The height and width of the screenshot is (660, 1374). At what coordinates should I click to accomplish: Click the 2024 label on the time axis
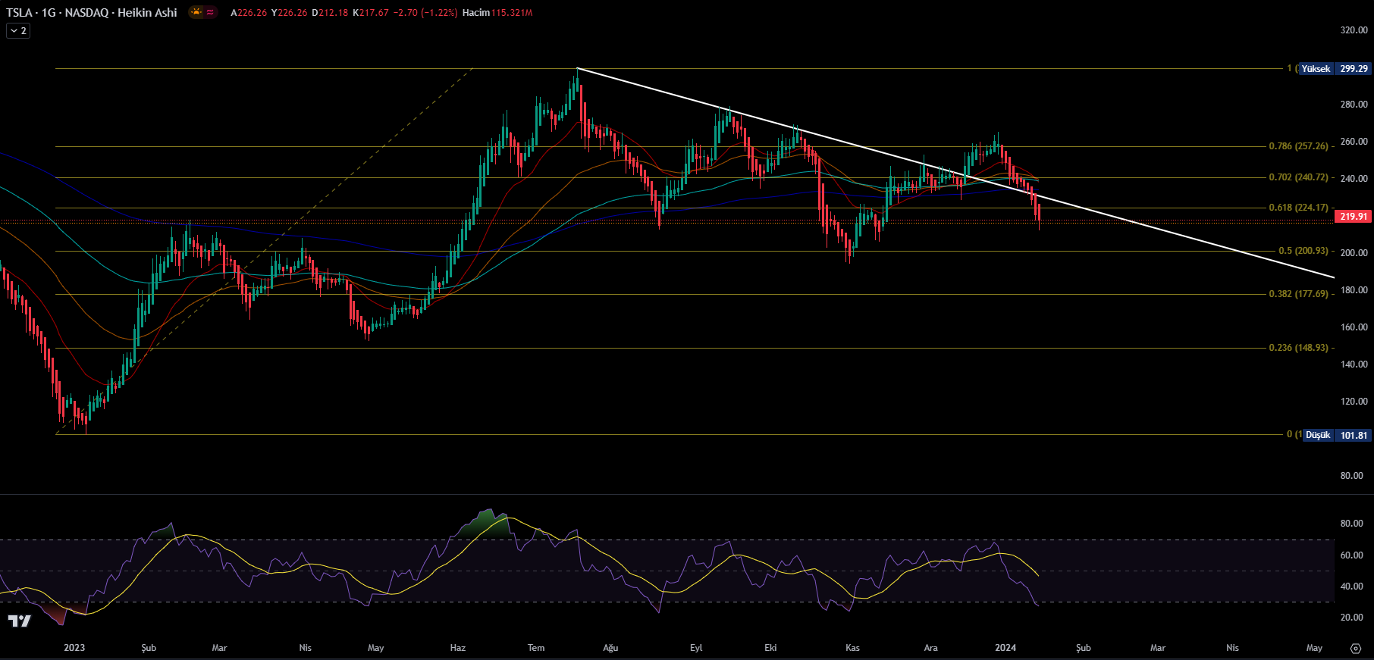pyautogui.click(x=1005, y=648)
